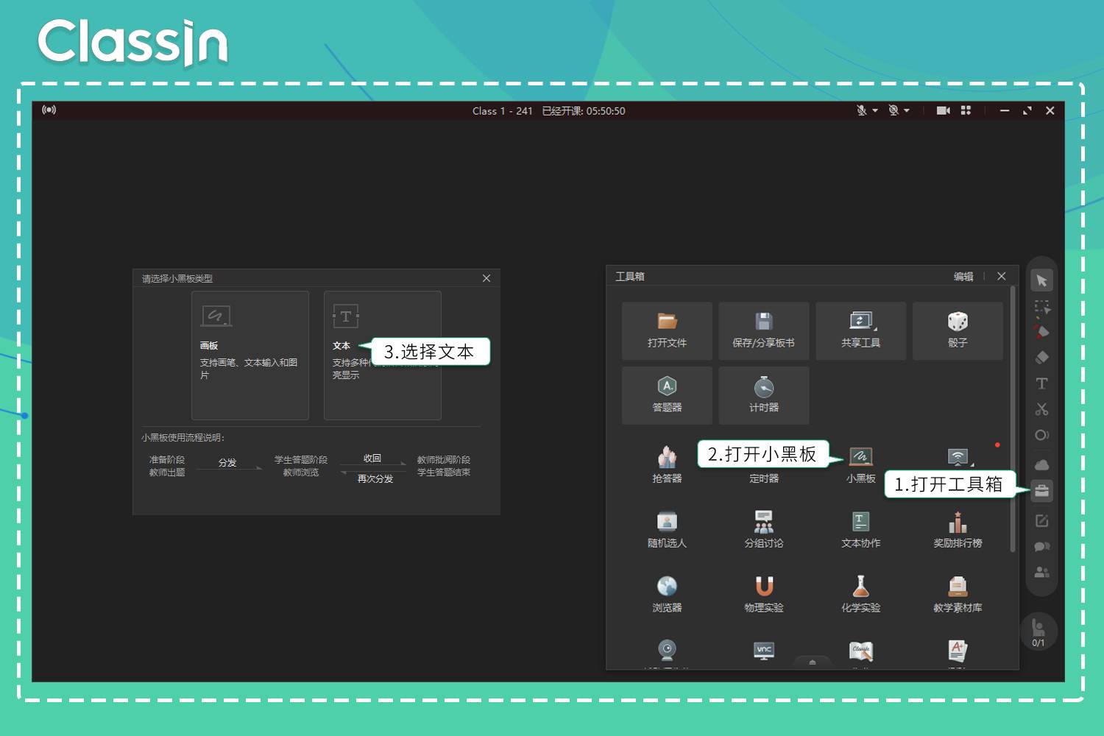Activate the text T tool in sidebar

[x=1041, y=383]
